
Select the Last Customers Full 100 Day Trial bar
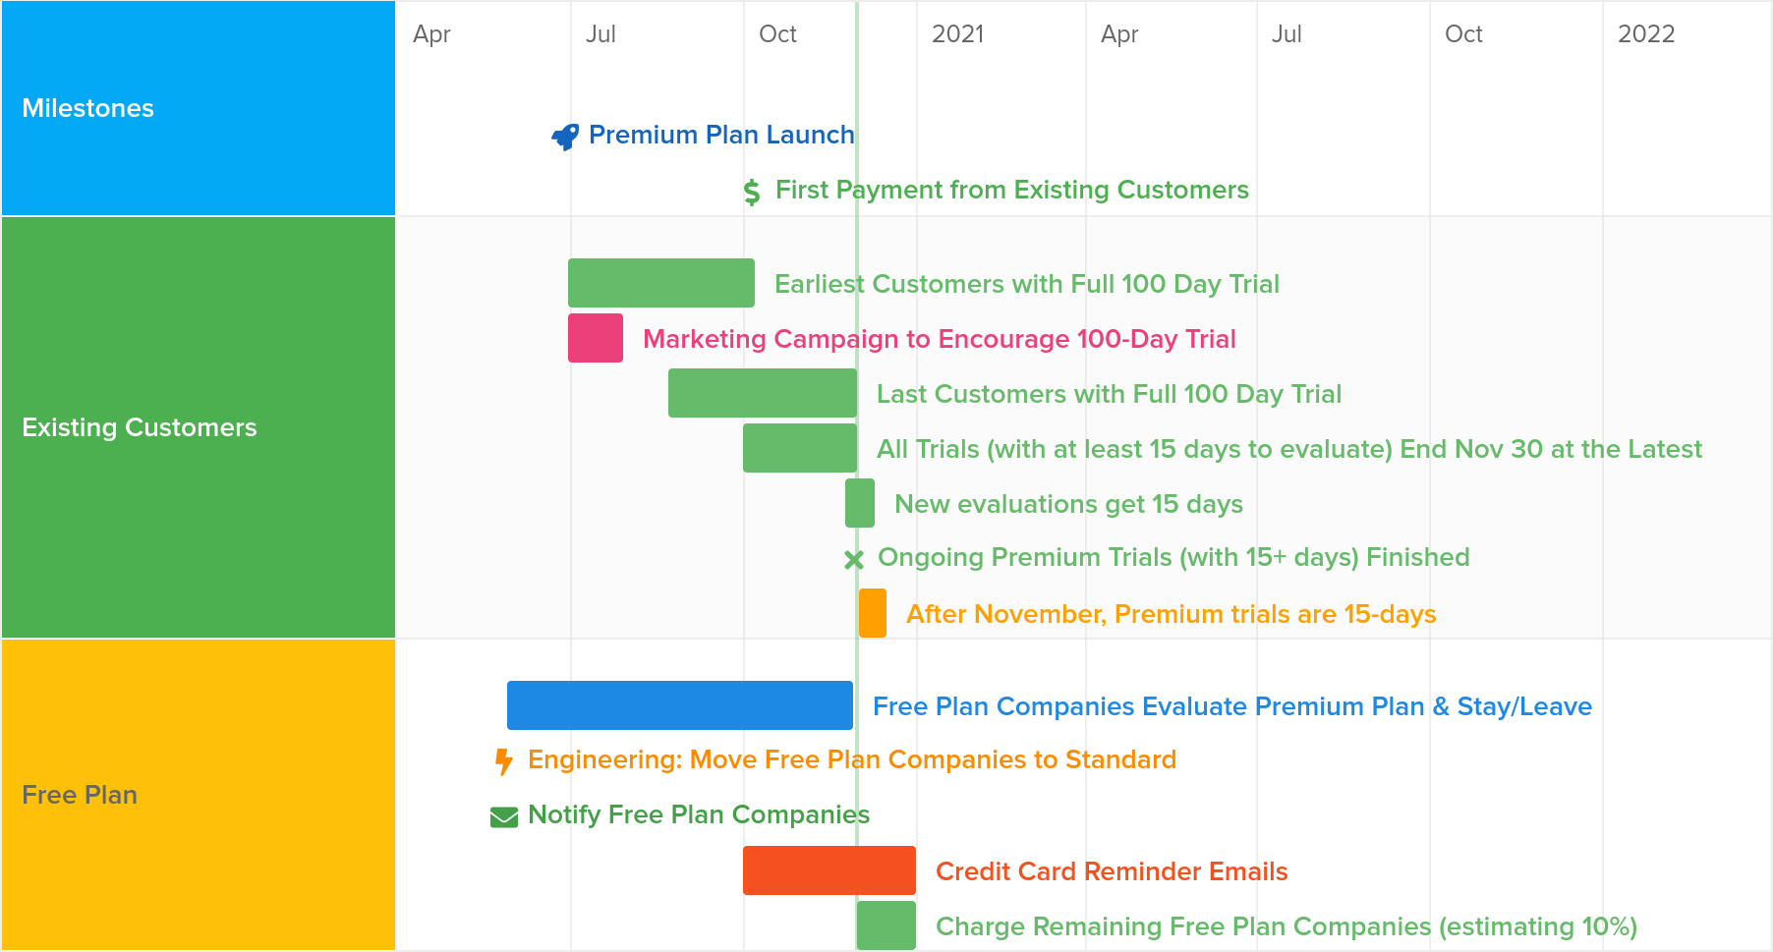763,393
